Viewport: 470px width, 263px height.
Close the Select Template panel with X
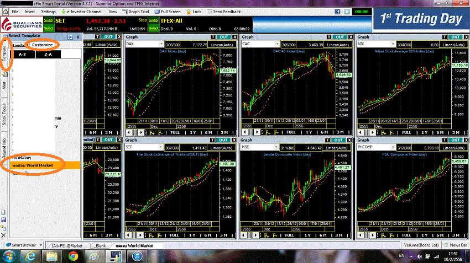77,37
